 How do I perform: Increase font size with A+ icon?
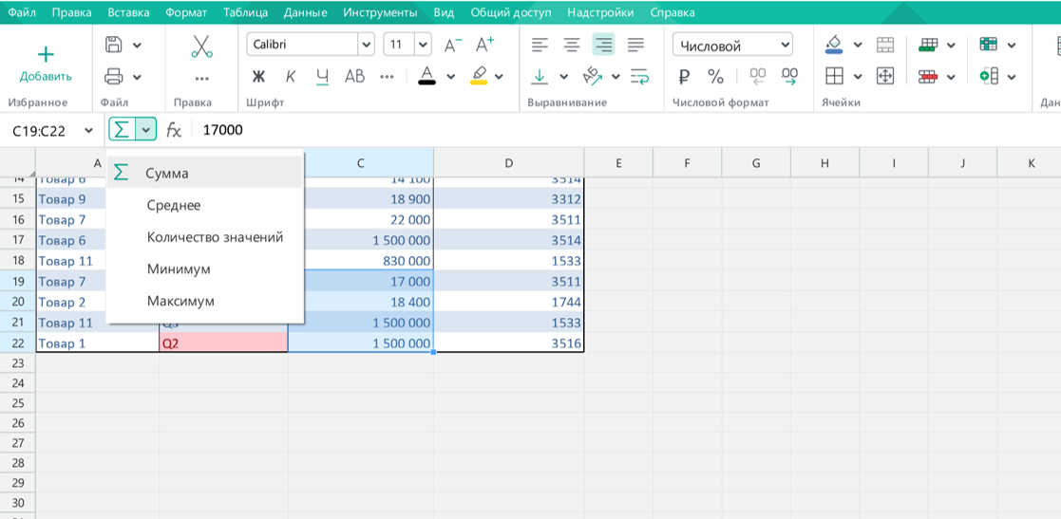tap(484, 46)
